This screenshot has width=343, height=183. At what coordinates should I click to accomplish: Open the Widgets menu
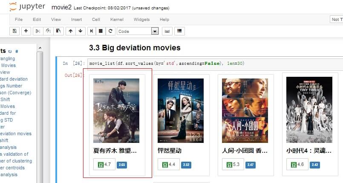click(x=141, y=20)
